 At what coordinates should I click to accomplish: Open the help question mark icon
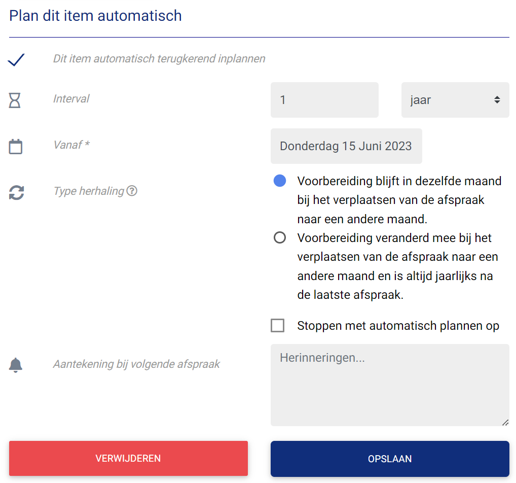[x=132, y=191]
